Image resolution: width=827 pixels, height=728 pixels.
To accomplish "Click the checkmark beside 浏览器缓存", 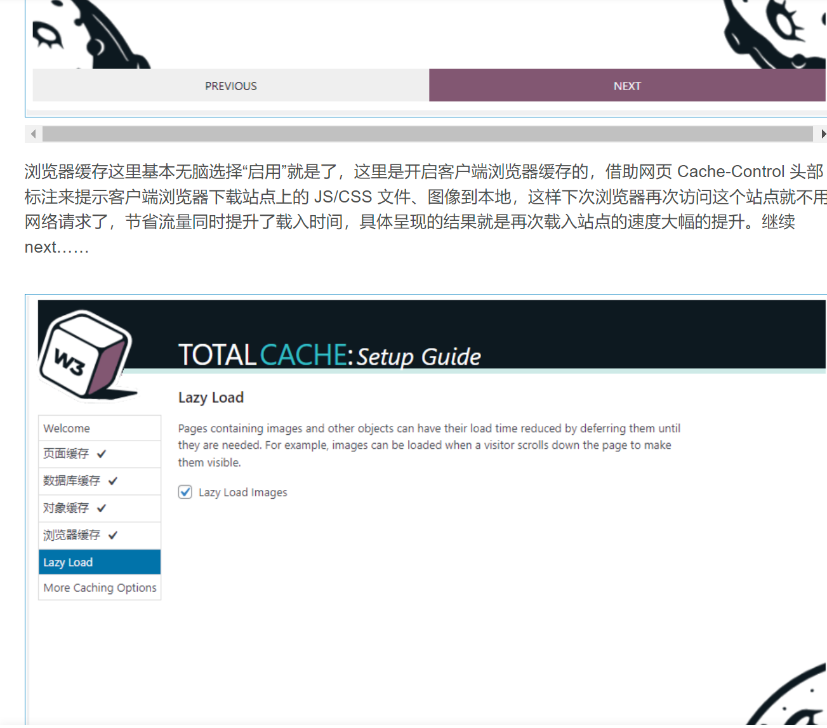I will 113,536.
